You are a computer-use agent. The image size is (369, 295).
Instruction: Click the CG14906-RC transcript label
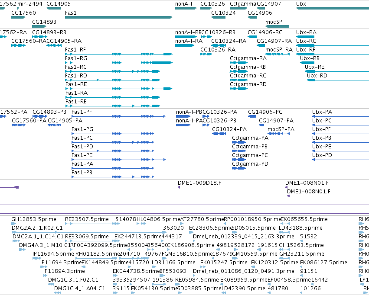[x=265, y=32]
